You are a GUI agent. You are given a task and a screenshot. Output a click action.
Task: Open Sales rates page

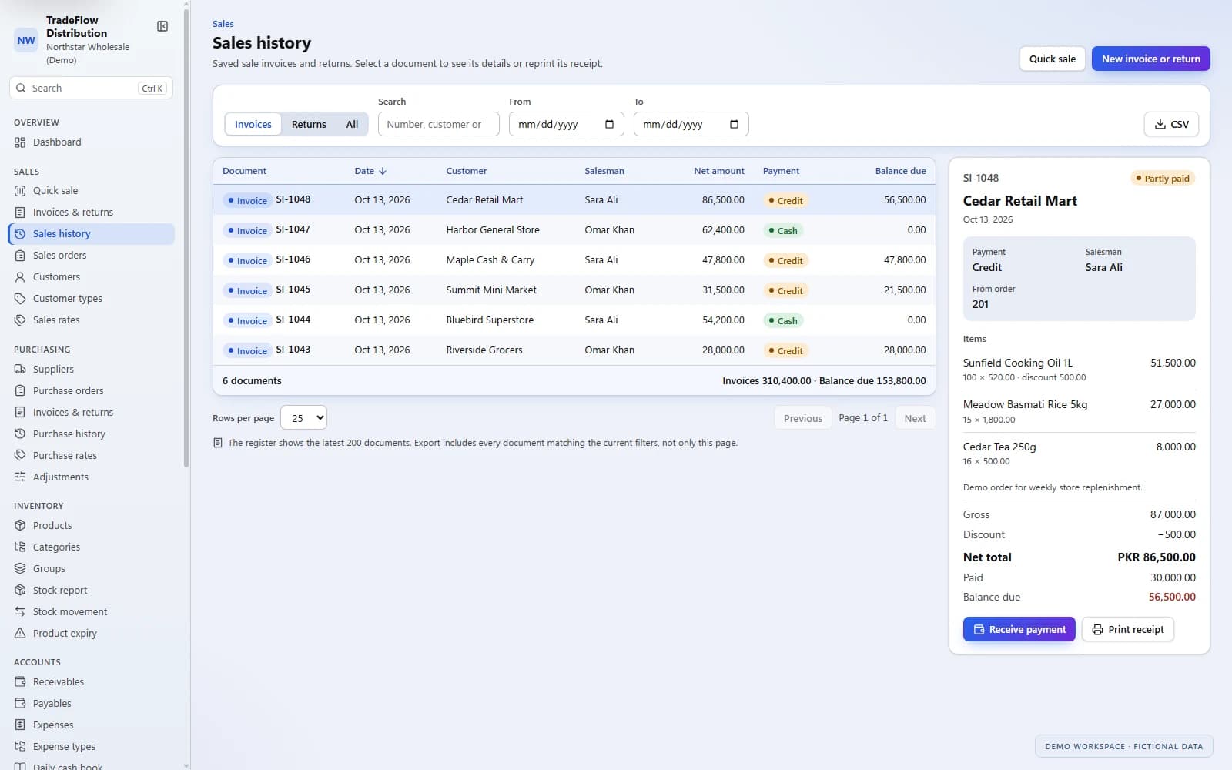point(92,320)
